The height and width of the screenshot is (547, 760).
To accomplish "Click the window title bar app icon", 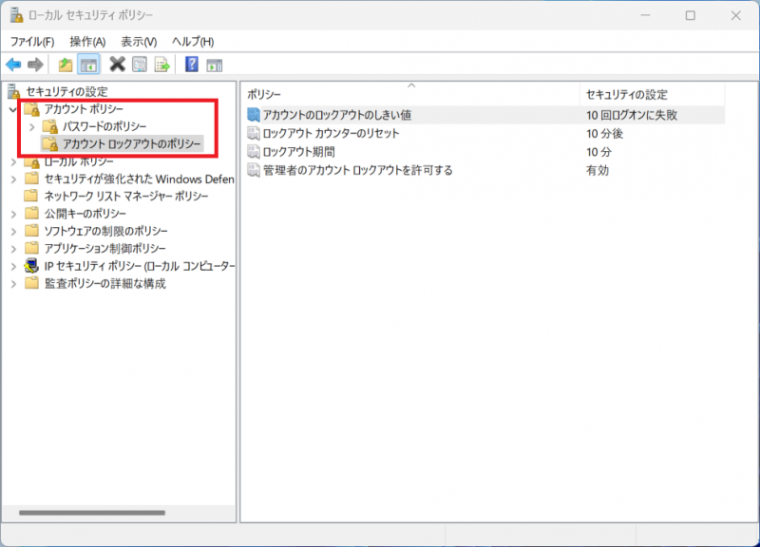I will 16,15.
